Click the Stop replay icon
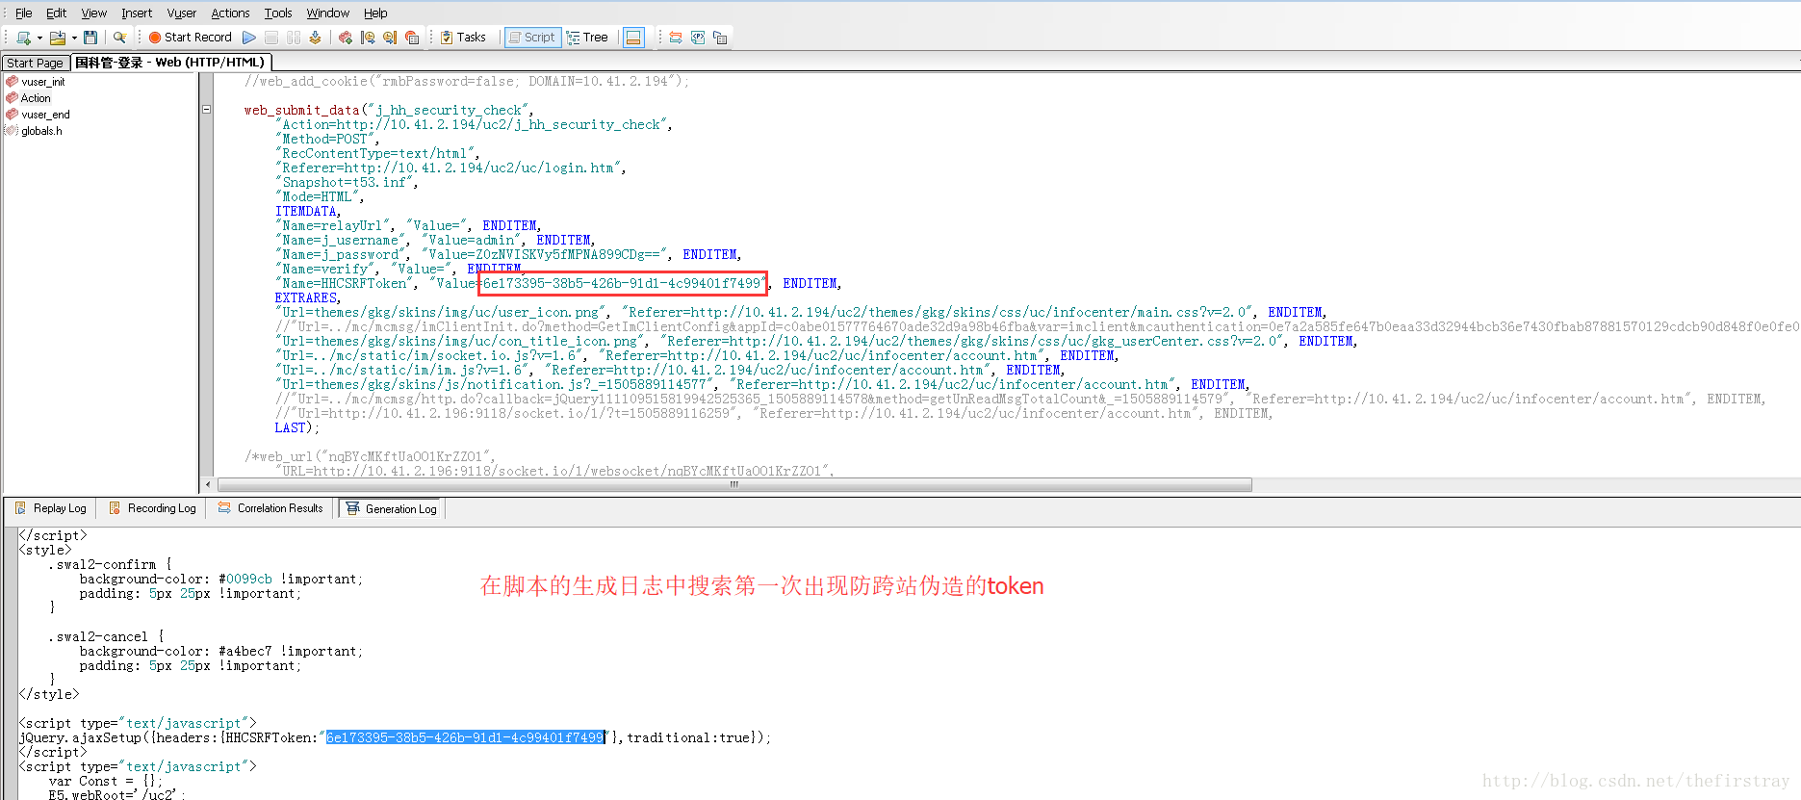The width and height of the screenshot is (1801, 800). click(x=271, y=38)
